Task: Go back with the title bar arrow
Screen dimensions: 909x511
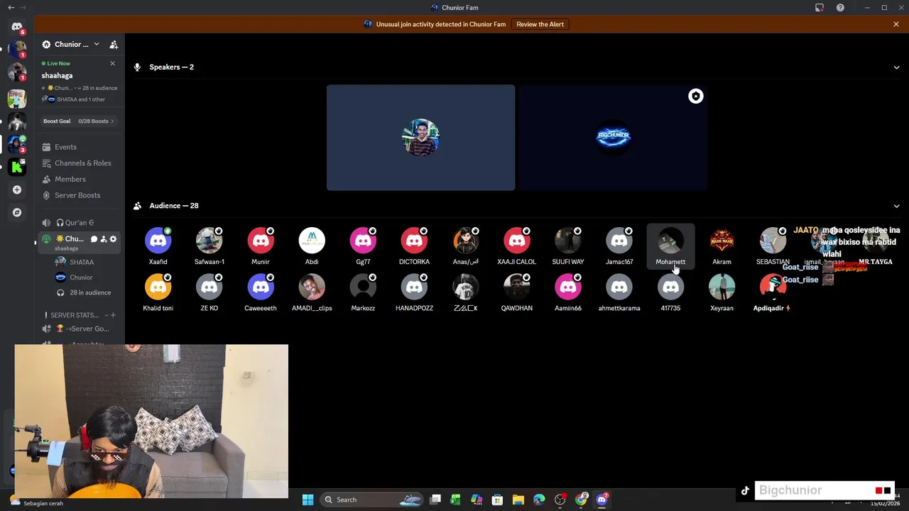Action: point(11,8)
